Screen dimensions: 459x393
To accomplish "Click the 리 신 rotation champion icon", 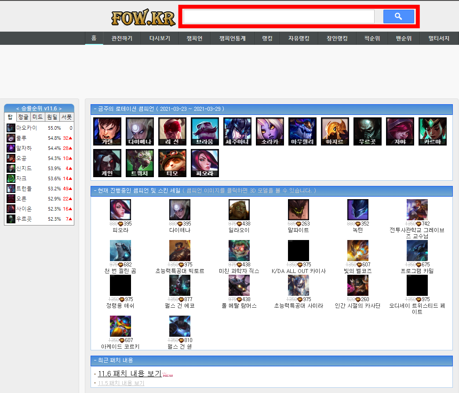I will pos(172,131).
